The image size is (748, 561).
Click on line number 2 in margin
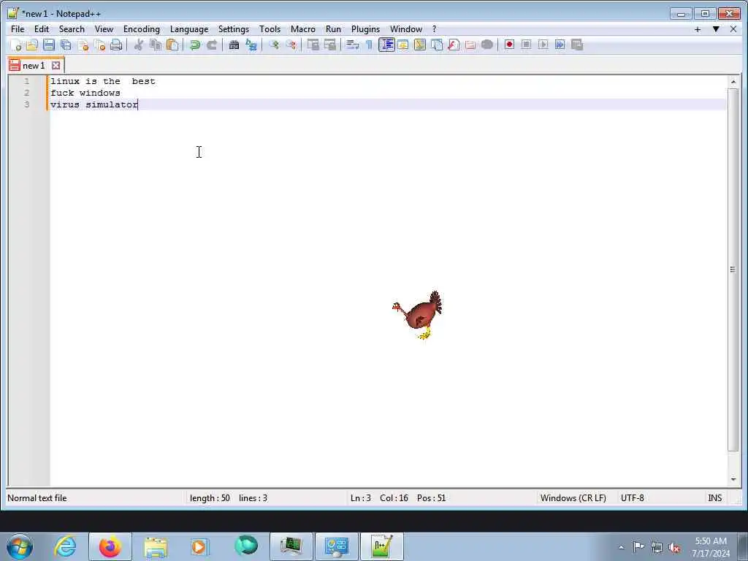click(x=27, y=93)
